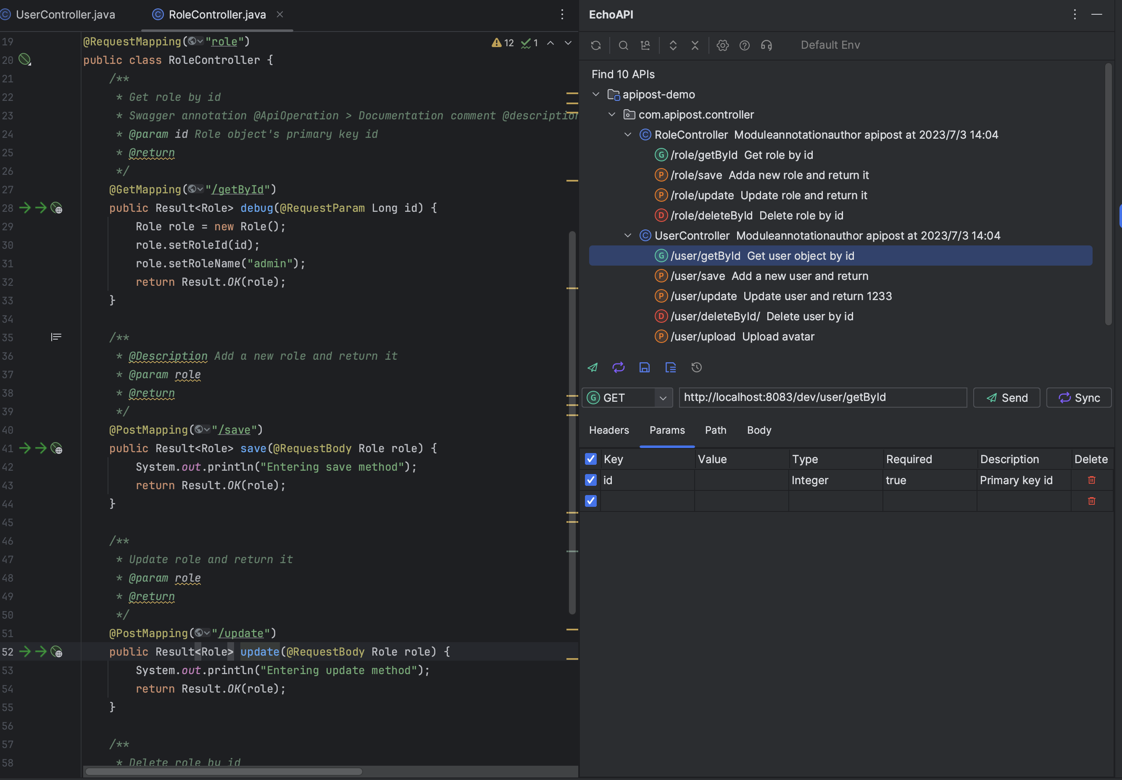
Task: Click the doc render icon on line 35
Action: (x=56, y=337)
